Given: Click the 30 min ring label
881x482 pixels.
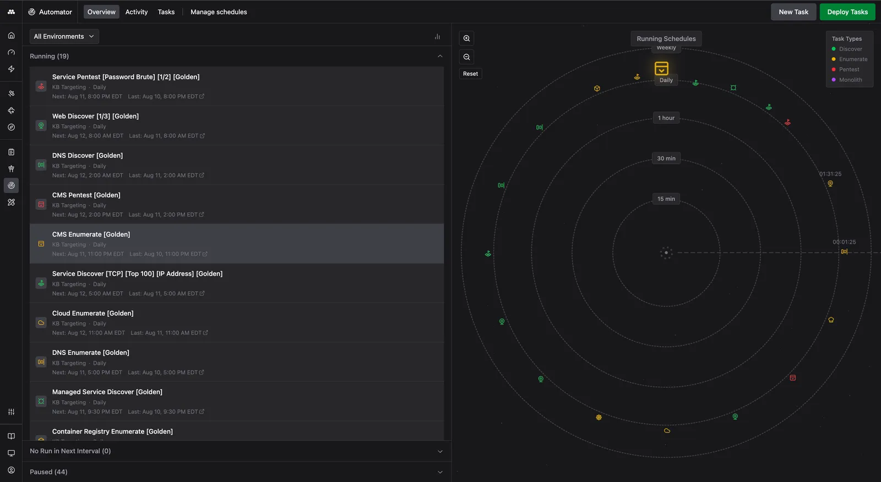Looking at the screenshot, I should pyautogui.click(x=666, y=158).
